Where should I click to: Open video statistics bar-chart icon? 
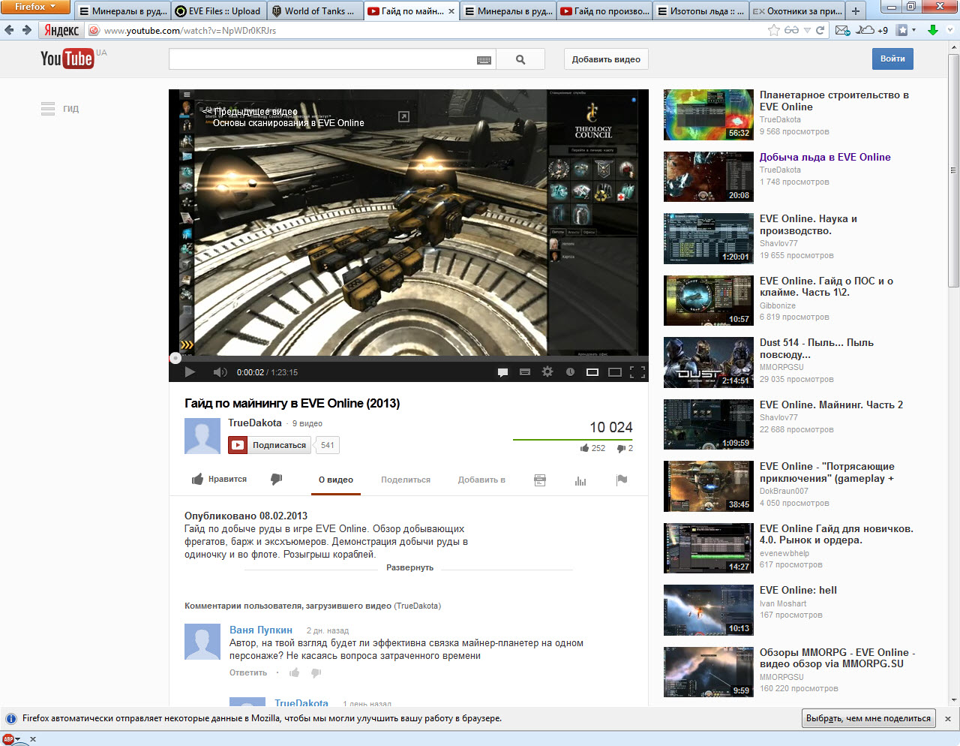coord(580,480)
